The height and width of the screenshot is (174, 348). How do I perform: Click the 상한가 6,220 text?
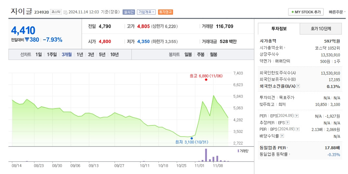(x=165, y=26)
